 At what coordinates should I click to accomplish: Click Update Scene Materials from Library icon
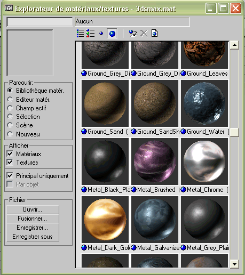[133, 34]
